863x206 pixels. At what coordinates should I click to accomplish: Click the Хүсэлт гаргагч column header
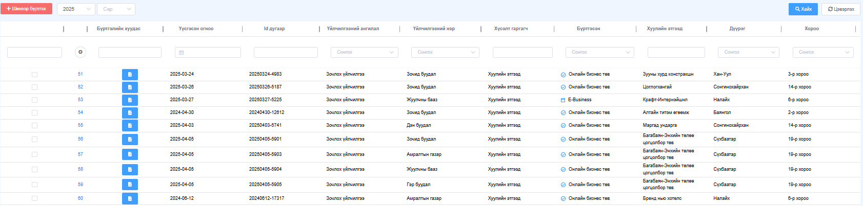tap(511, 29)
